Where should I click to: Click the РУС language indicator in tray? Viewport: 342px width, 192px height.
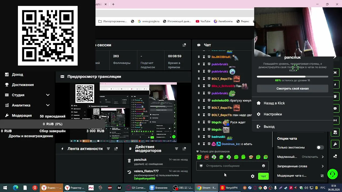point(323,188)
